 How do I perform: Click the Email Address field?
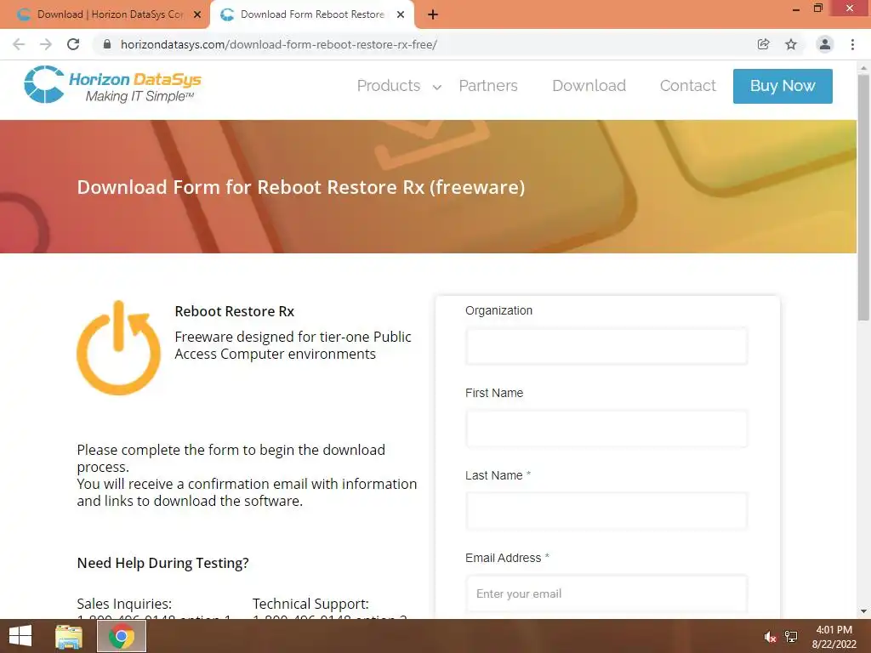tap(606, 593)
